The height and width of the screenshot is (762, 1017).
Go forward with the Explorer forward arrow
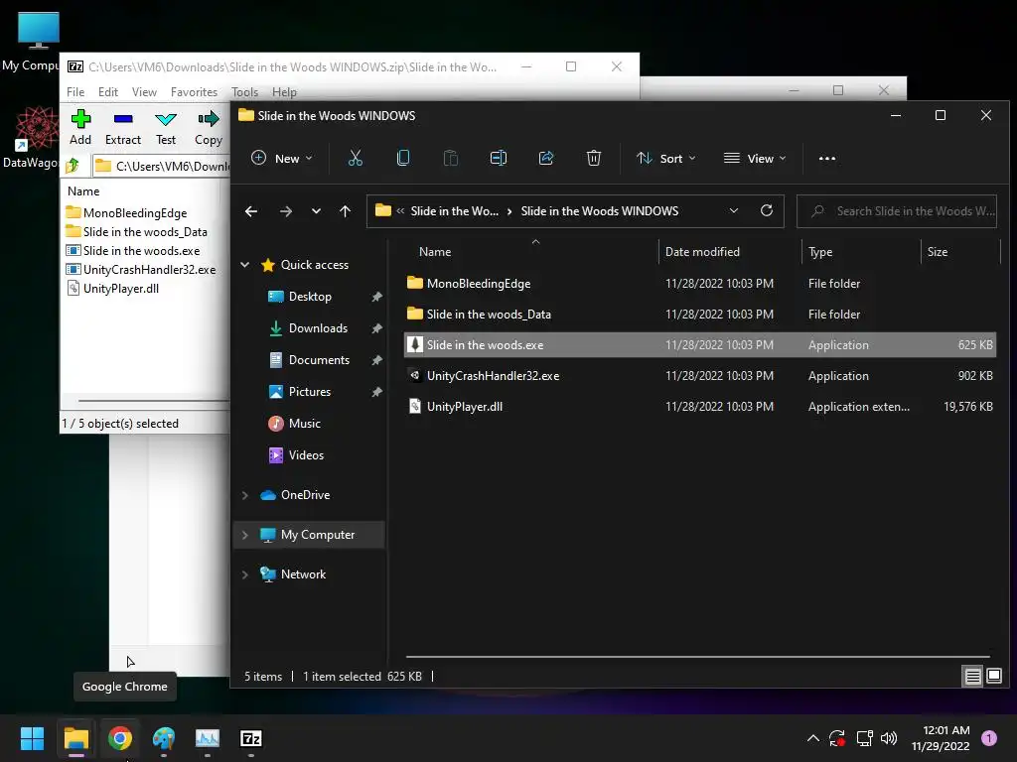coord(285,211)
